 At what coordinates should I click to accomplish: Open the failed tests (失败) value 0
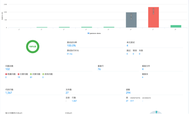(139, 54)
